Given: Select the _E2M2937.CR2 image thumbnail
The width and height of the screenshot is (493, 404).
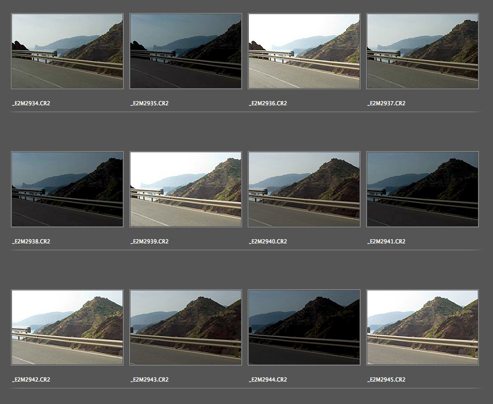Looking at the screenshot, I should pos(422,51).
